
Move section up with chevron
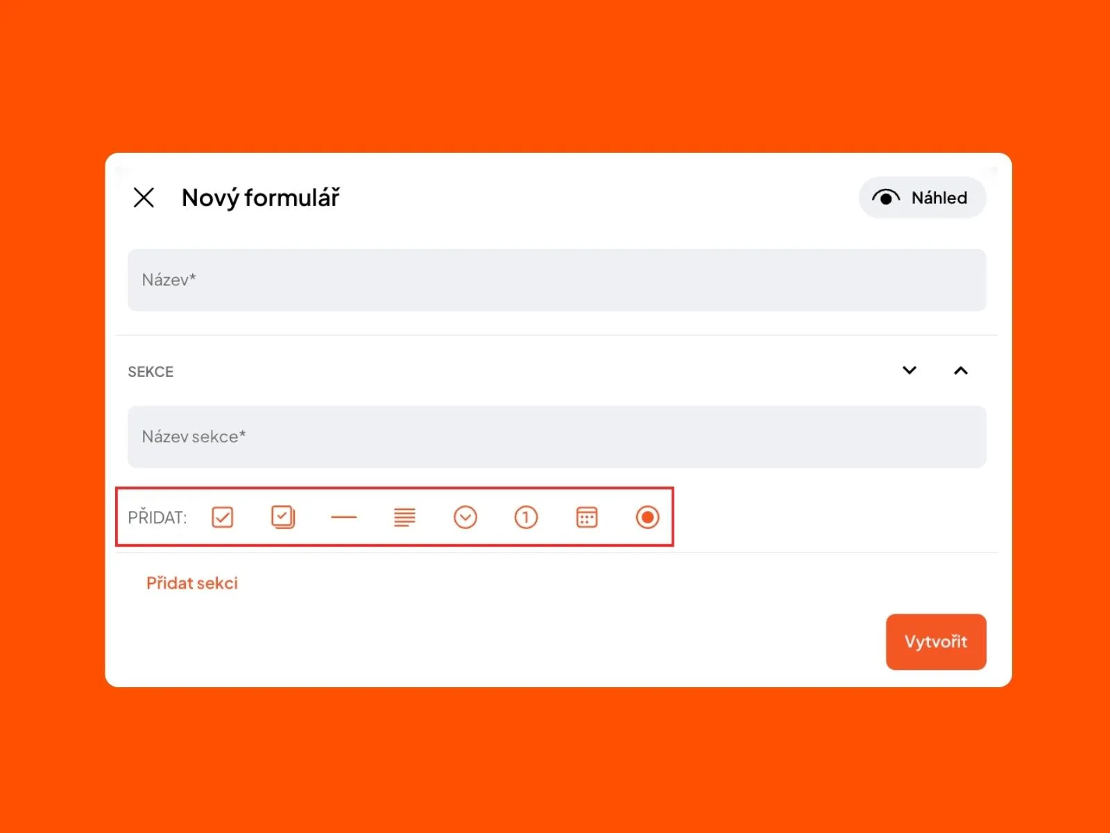[x=960, y=371]
